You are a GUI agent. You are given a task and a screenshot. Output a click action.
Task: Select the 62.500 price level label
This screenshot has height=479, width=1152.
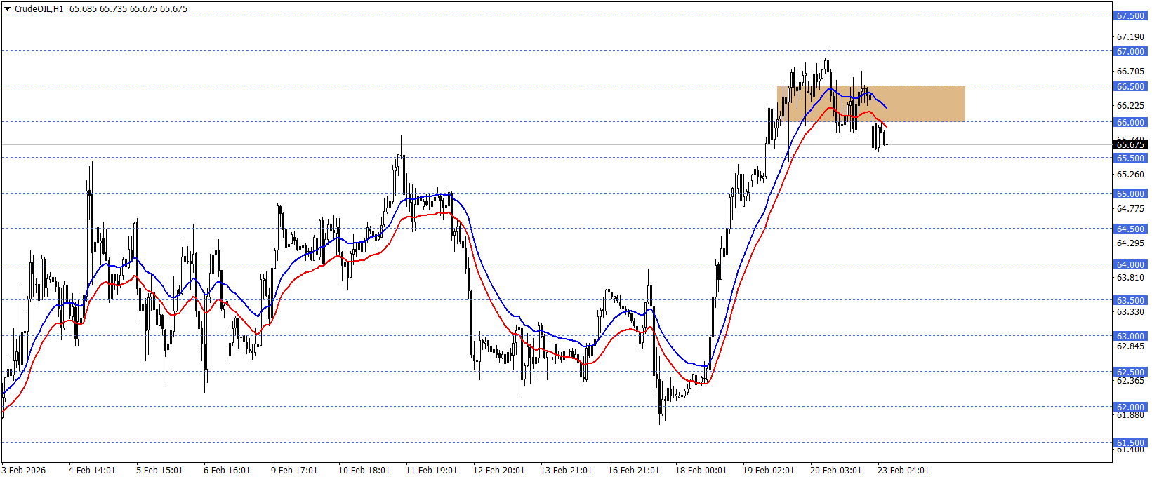1130,372
